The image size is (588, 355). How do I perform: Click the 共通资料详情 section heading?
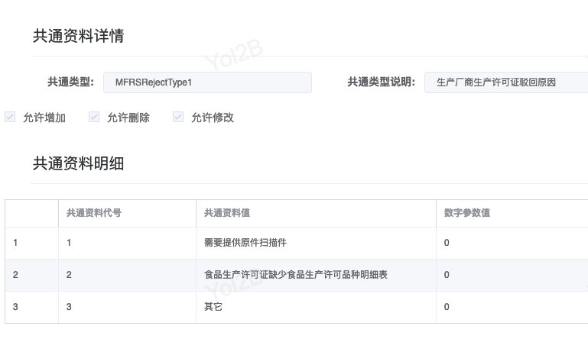(78, 36)
